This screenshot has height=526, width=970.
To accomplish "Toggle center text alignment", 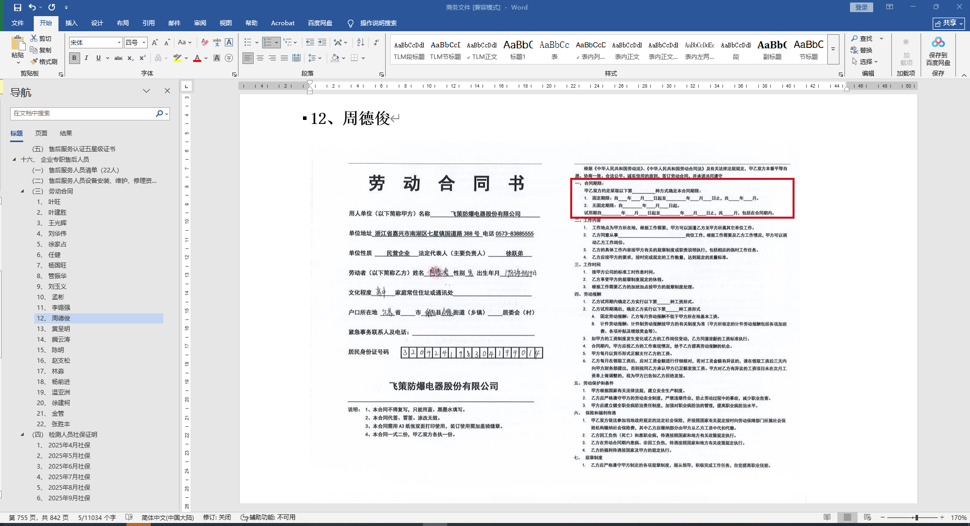I will pos(260,58).
